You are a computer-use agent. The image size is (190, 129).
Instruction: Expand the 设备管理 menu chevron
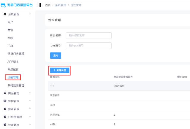pos(30,124)
